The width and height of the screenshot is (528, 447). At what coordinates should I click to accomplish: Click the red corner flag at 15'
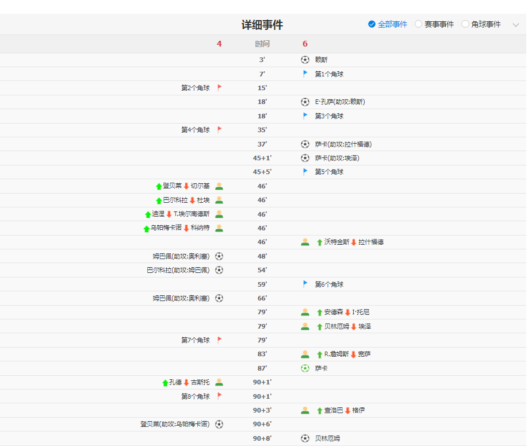[220, 88]
